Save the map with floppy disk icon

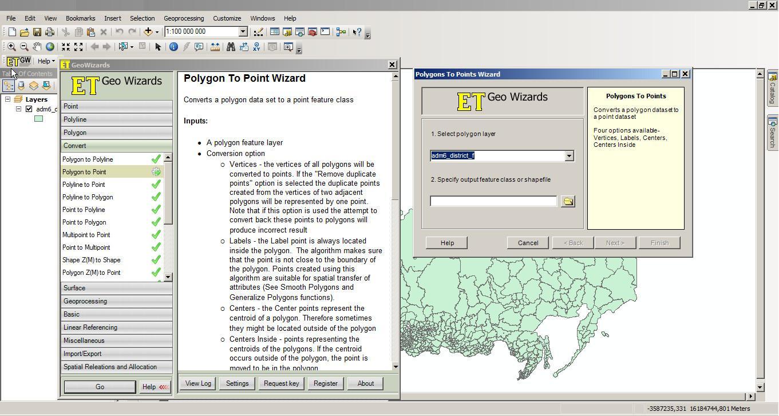point(37,32)
